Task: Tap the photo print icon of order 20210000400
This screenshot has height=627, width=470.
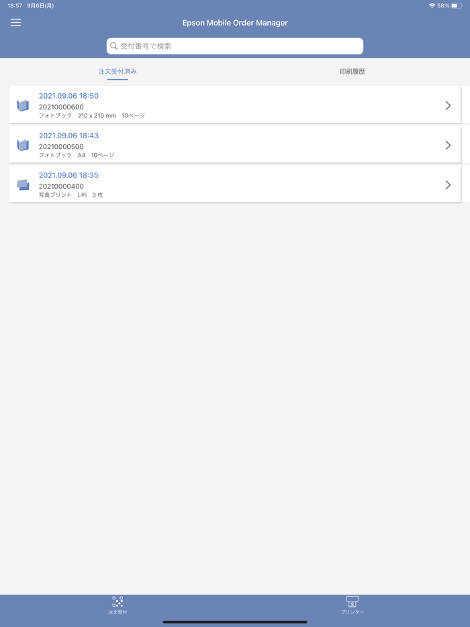Action: tap(22, 184)
